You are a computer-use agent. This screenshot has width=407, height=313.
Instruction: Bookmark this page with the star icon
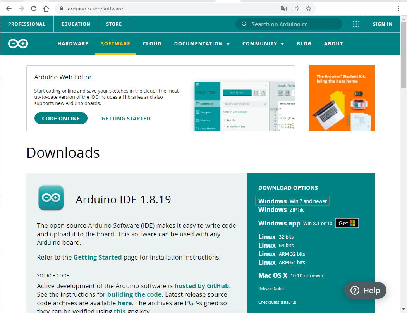tap(308, 9)
